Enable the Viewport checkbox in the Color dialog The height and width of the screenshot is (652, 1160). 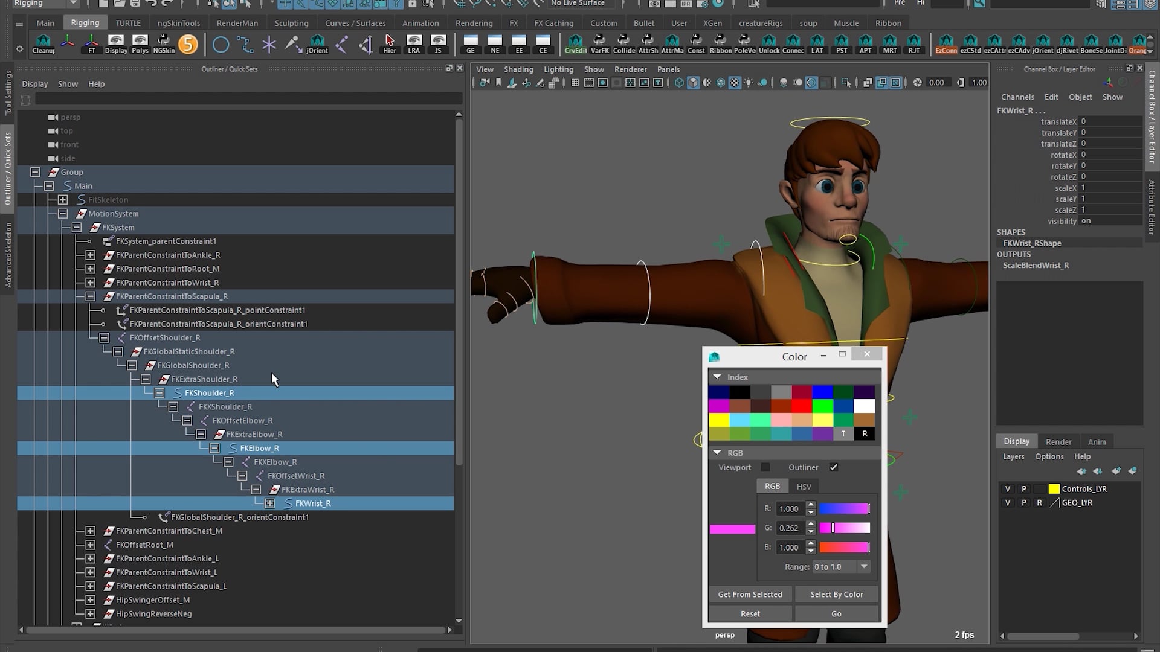(765, 467)
